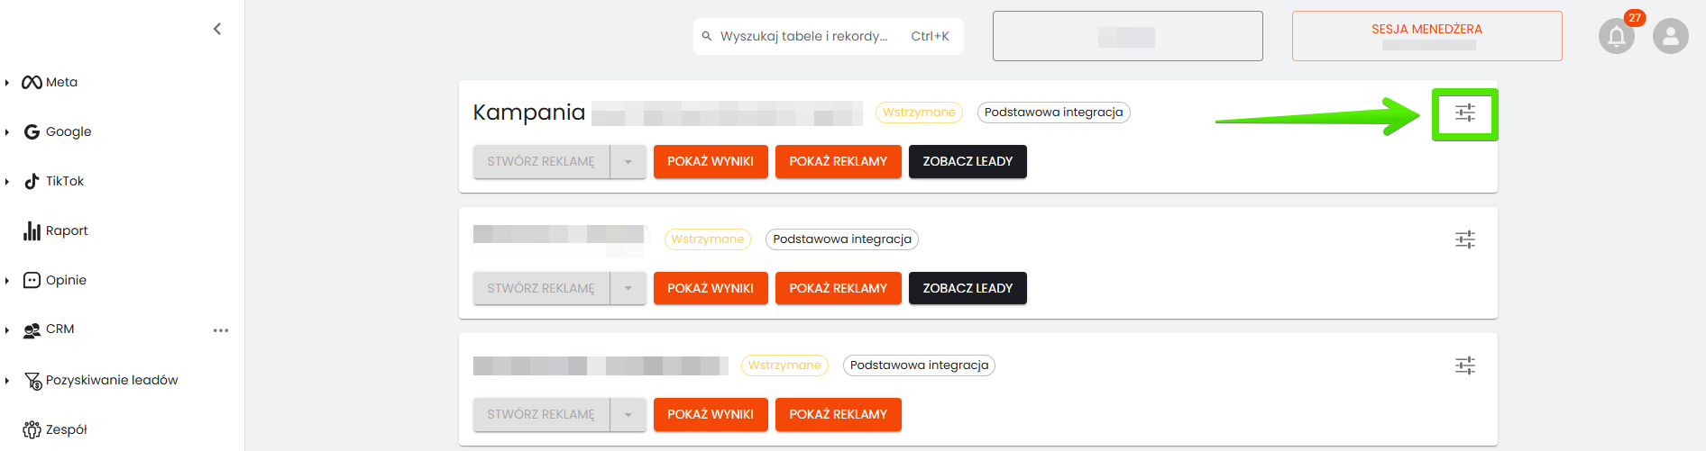Open CRM three-dots options menu
Viewport: 1706px width, 451px height.
click(221, 330)
